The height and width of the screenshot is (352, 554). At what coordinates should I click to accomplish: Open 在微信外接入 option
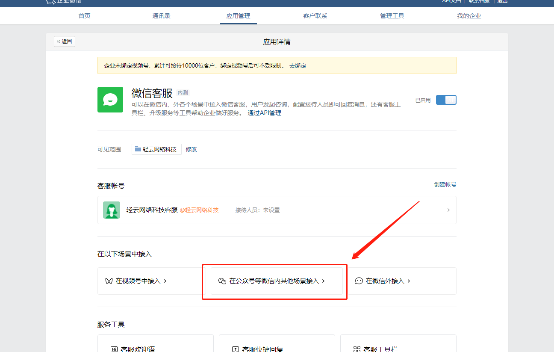pyautogui.click(x=402, y=281)
